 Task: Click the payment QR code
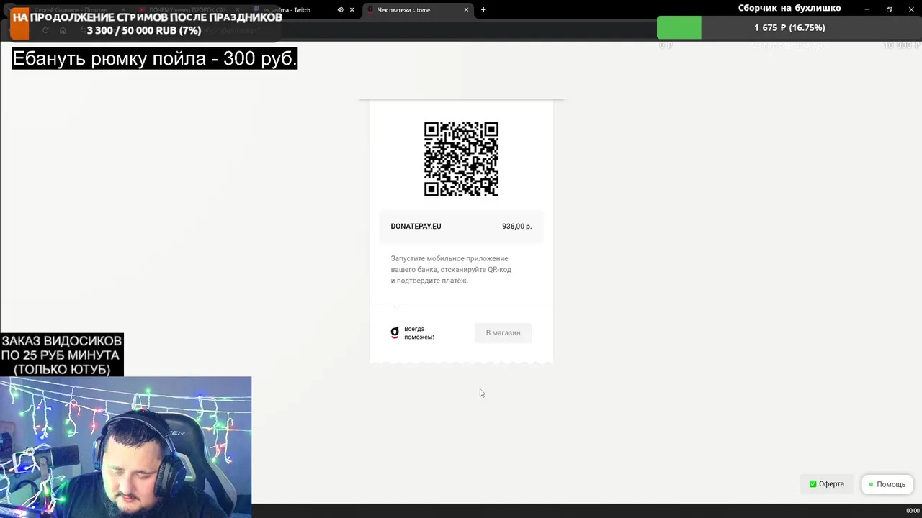pos(461,159)
